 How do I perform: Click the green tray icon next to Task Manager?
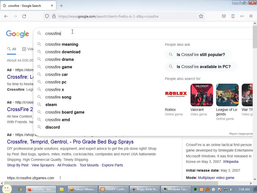[x=195, y=189]
